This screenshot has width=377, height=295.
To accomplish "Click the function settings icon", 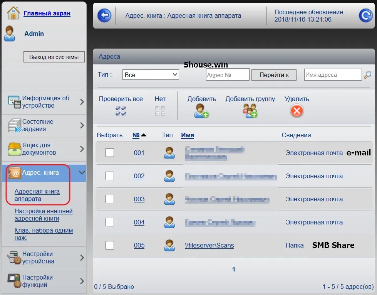I will 14,281.
